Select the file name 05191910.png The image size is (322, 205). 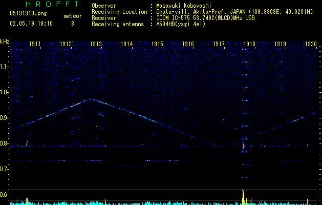coord(28,14)
